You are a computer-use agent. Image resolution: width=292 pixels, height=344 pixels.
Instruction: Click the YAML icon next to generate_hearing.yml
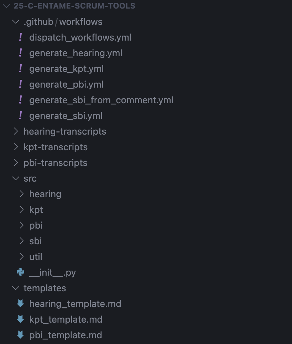click(20, 53)
